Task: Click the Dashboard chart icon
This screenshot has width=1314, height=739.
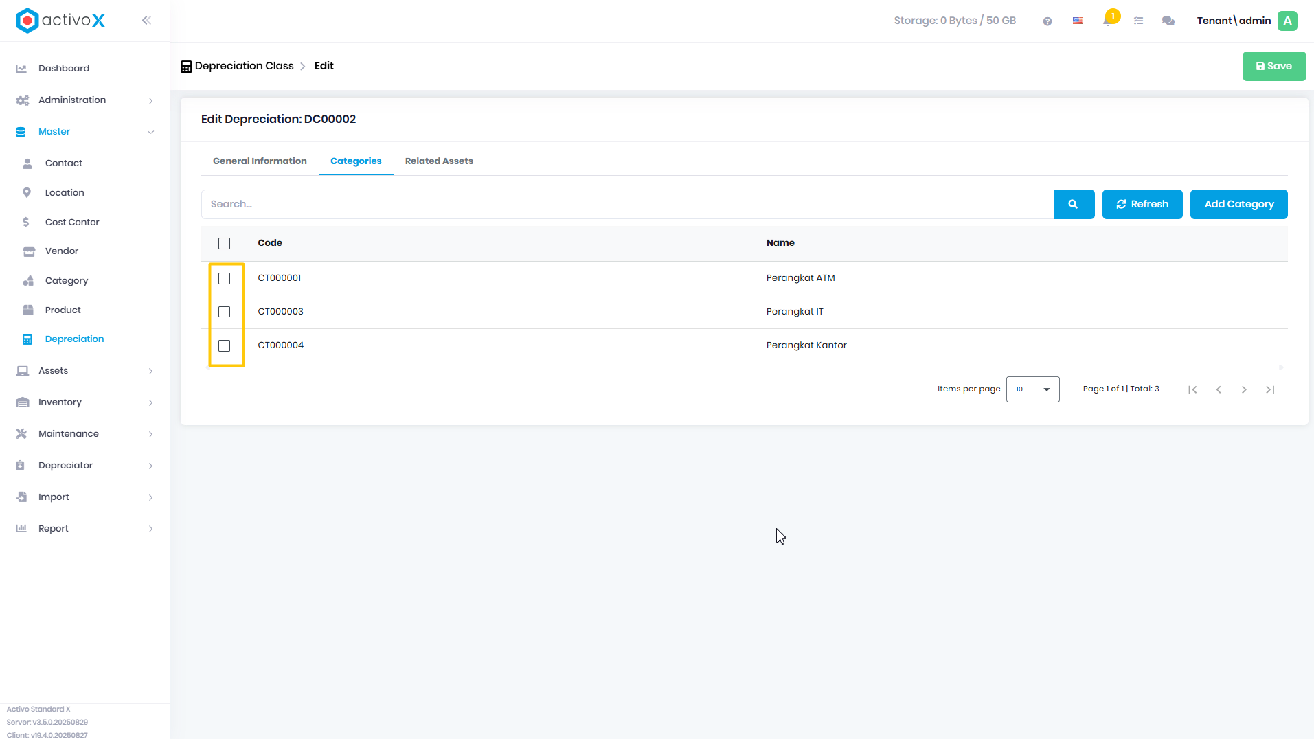Action: click(x=21, y=69)
